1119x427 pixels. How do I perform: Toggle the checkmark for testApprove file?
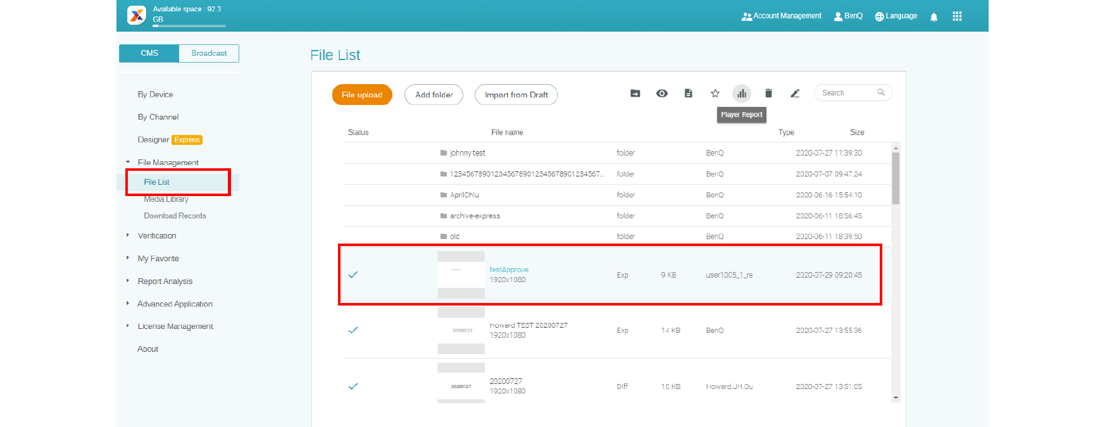pos(353,275)
